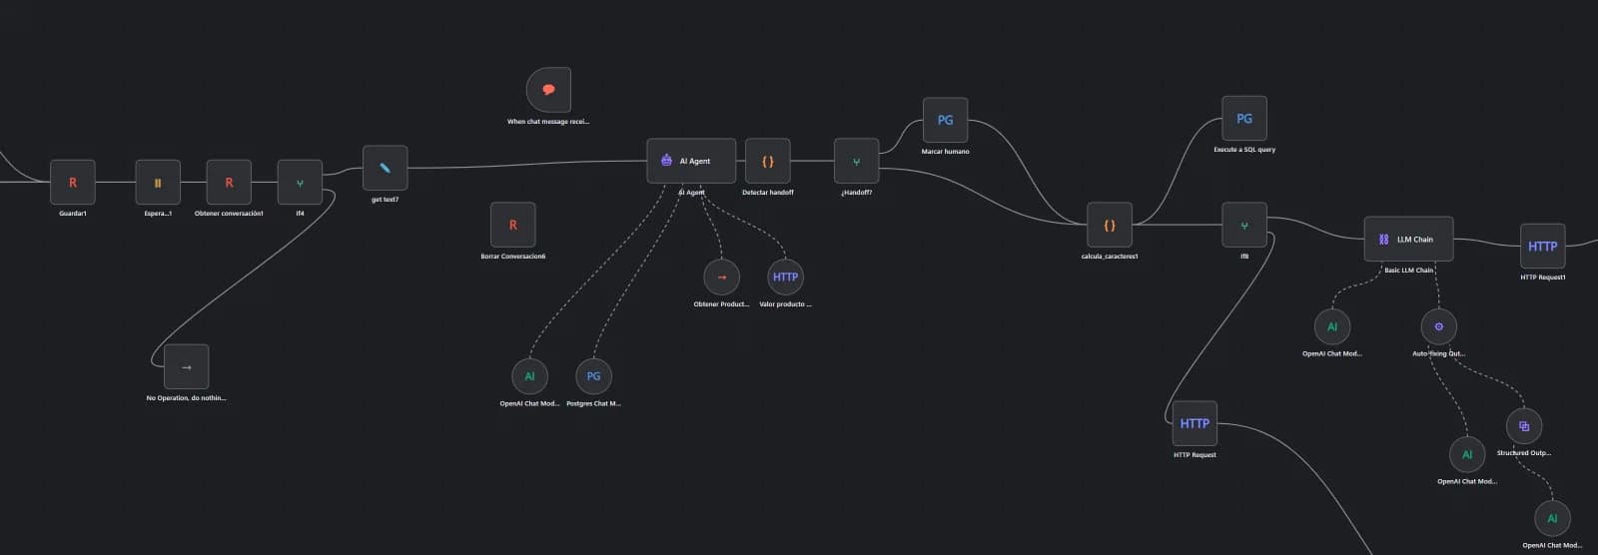Click the 'calcula_caracteres1' label text

click(x=1110, y=257)
